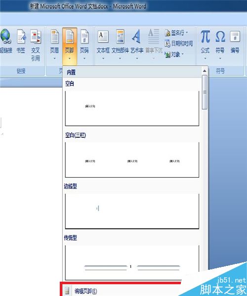Viewport: 247px width, 296px height.
Task: Expand Object (对象) dropdown arrow
Action: point(183,55)
